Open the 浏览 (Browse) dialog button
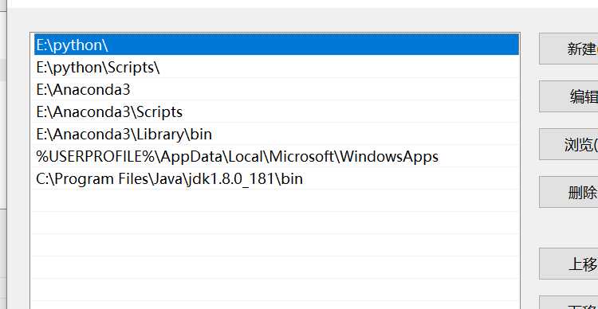Viewport: 598px width, 309px height. click(568, 144)
